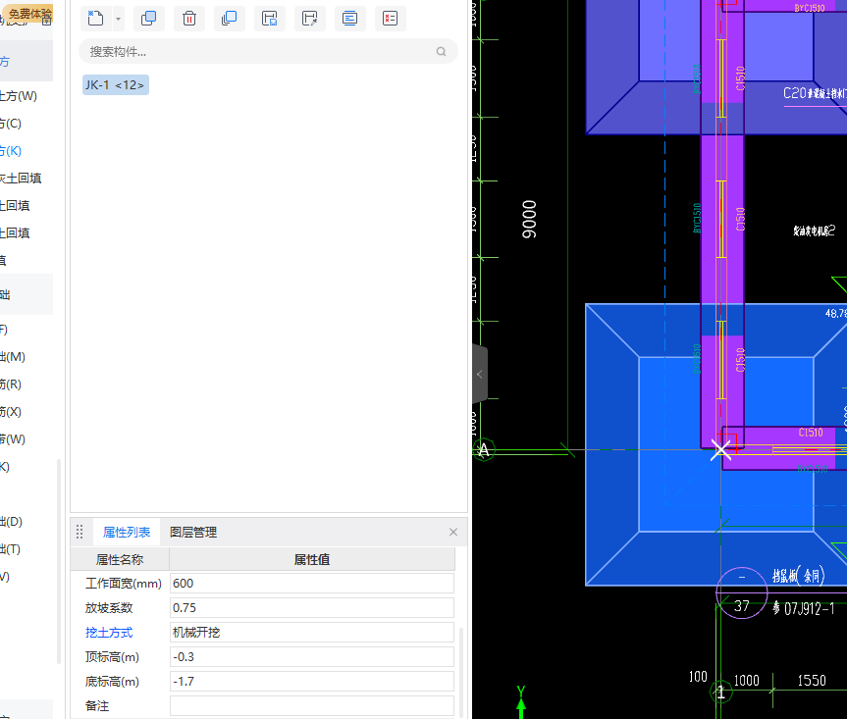This screenshot has height=719, width=847.
Task: Click the save component archive icon
Action: (269, 19)
